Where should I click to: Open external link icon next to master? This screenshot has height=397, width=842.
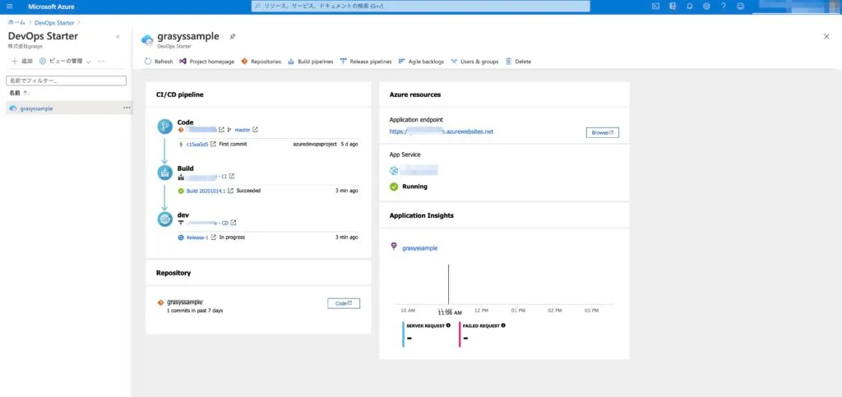[255, 129]
